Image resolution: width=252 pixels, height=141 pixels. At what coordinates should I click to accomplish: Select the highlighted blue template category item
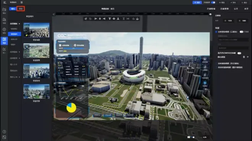(x=15, y=34)
